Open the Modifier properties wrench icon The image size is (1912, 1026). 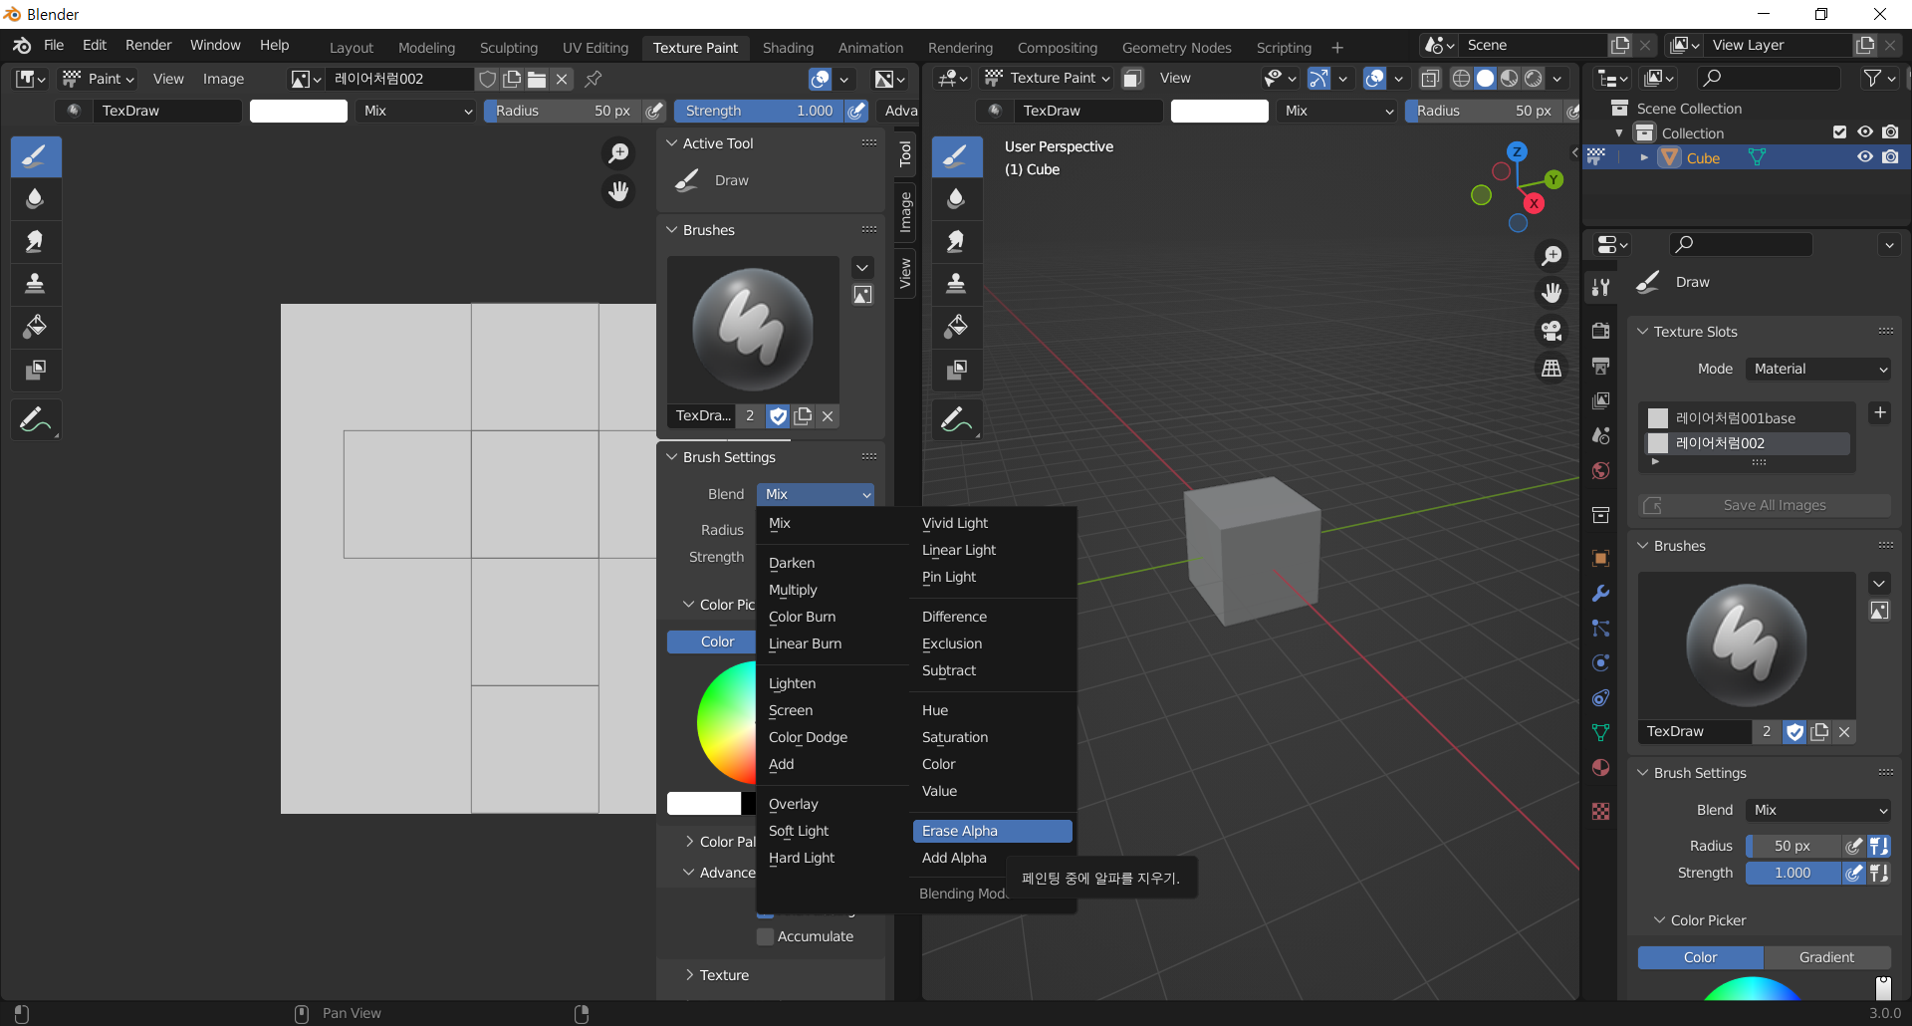[x=1600, y=593]
